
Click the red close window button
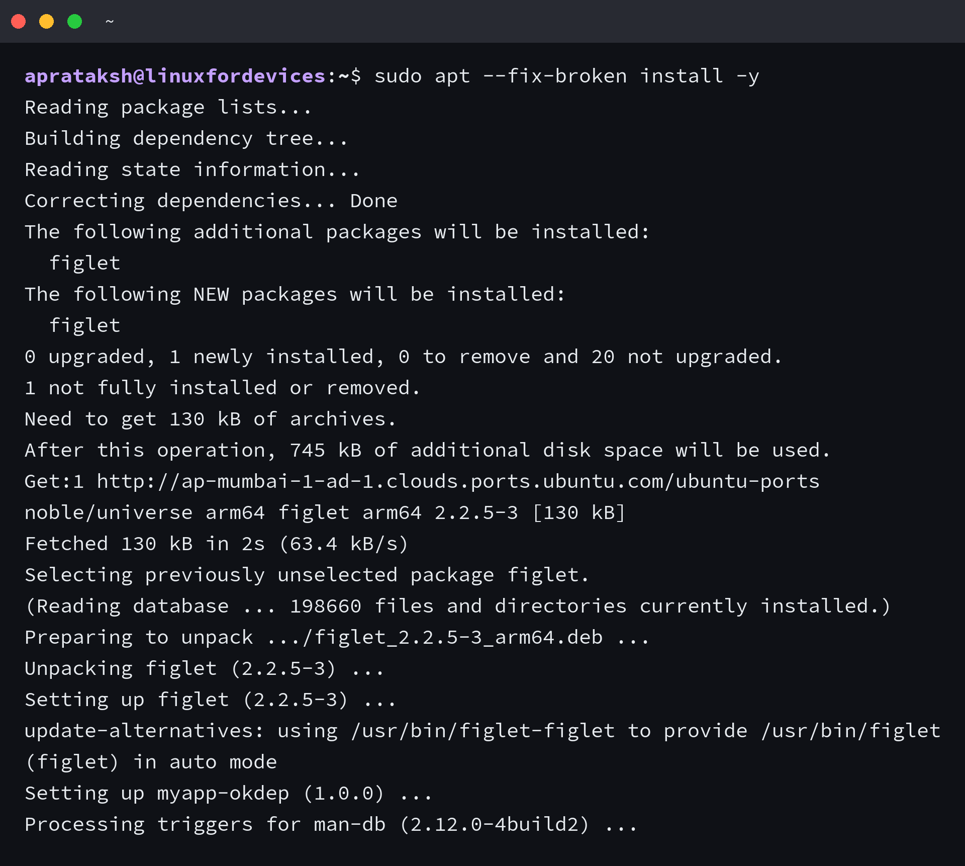19,22
